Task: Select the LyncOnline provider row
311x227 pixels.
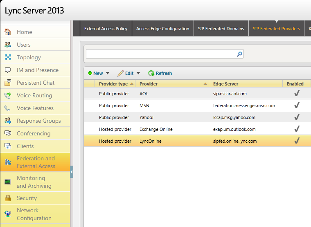Action: pos(197,141)
